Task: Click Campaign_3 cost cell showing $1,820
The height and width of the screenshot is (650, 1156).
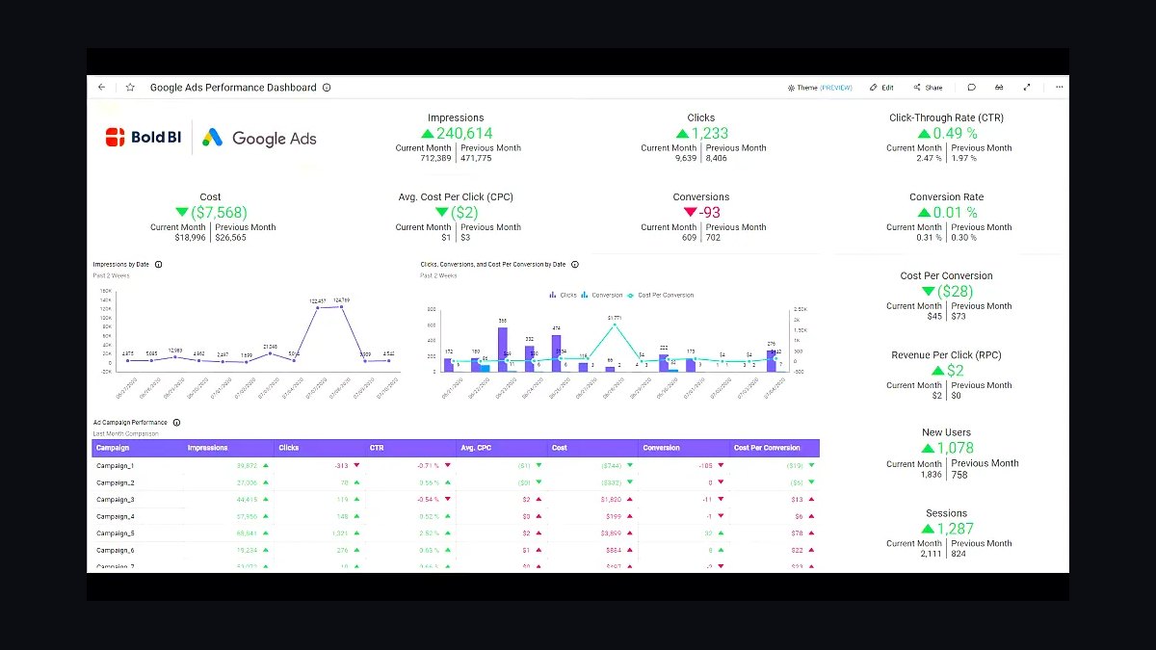Action: point(613,500)
